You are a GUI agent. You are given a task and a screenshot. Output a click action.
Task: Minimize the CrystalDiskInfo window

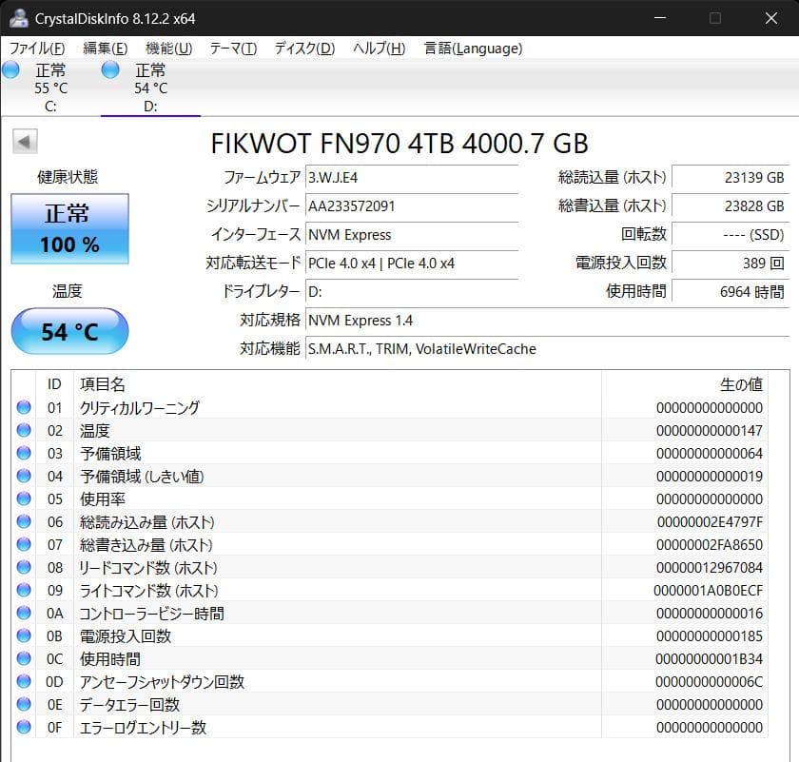click(660, 18)
